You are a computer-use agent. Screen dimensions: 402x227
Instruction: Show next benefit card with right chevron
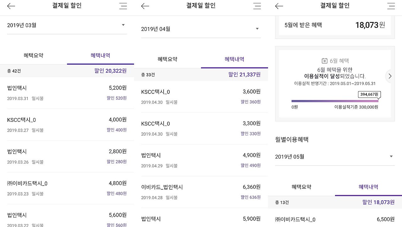[x=390, y=76]
